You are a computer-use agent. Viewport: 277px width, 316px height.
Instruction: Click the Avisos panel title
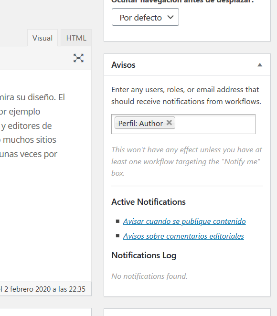pyautogui.click(x=123, y=65)
